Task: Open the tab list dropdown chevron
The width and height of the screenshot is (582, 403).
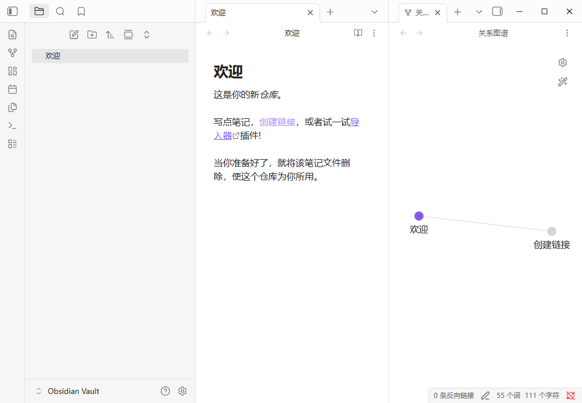Action: pos(373,11)
